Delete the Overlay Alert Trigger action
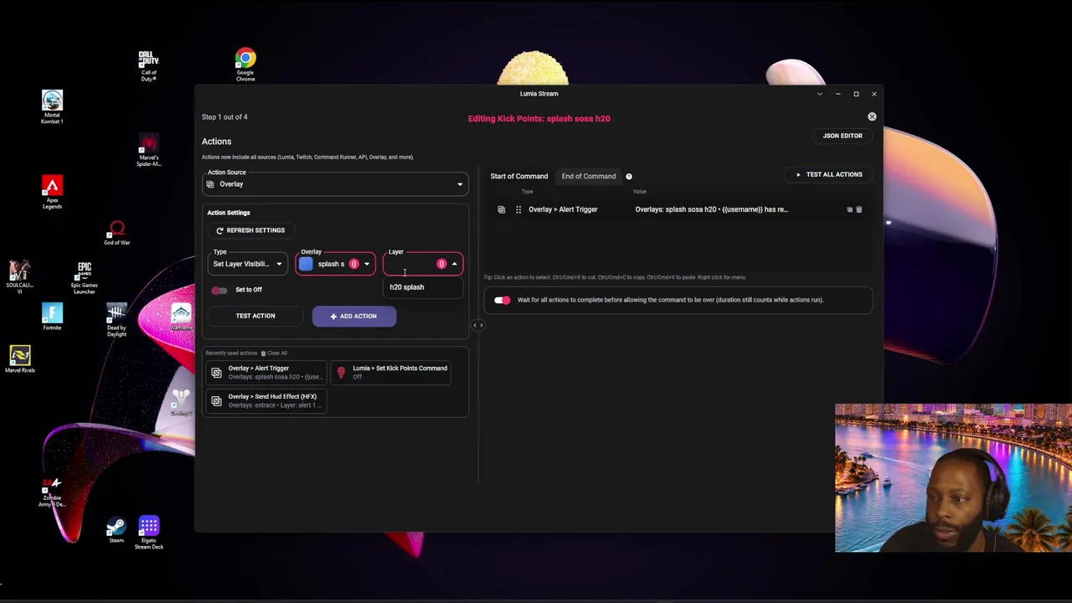 pyautogui.click(x=858, y=209)
